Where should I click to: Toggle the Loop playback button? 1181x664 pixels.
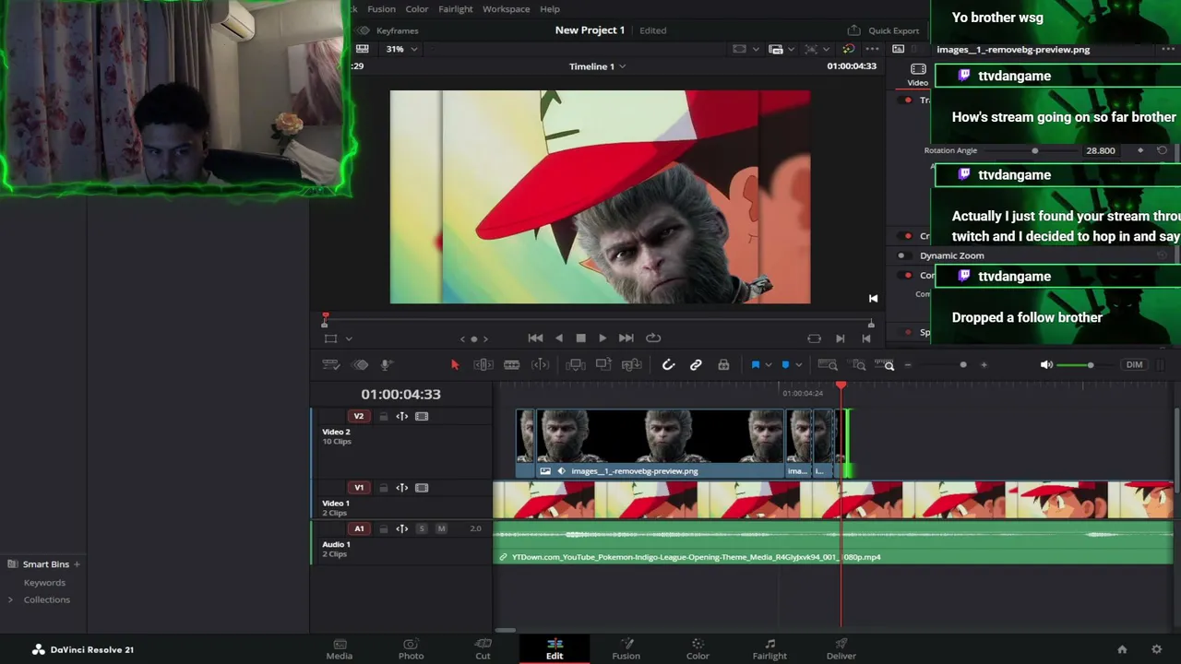coord(653,338)
